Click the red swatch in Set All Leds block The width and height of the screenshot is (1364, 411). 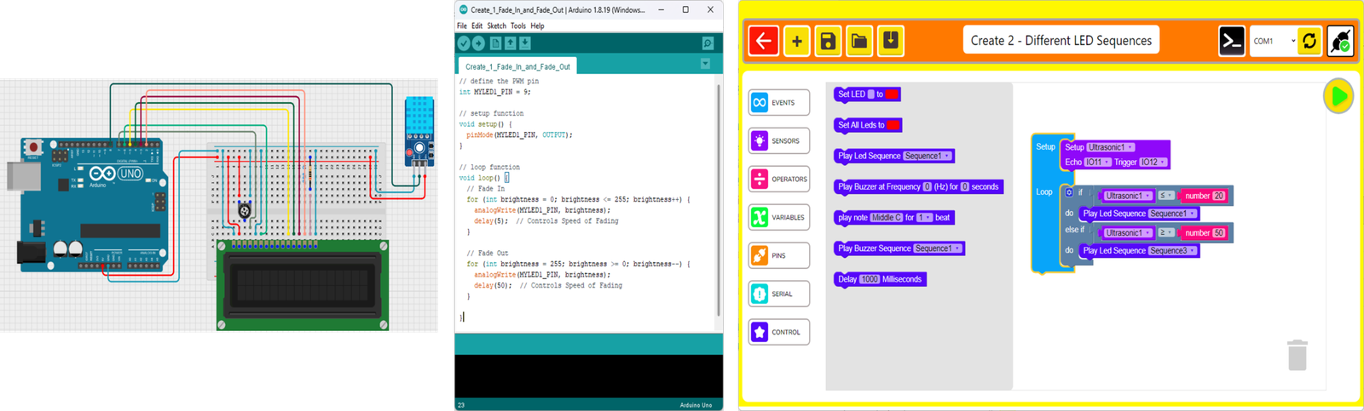893,125
